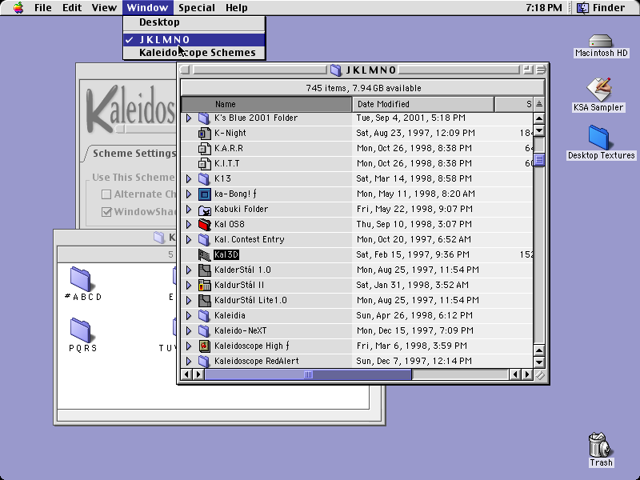The height and width of the screenshot is (480, 640).
Task: Expand the Kaleidia folder disclosure triangle
Action: pos(189,315)
